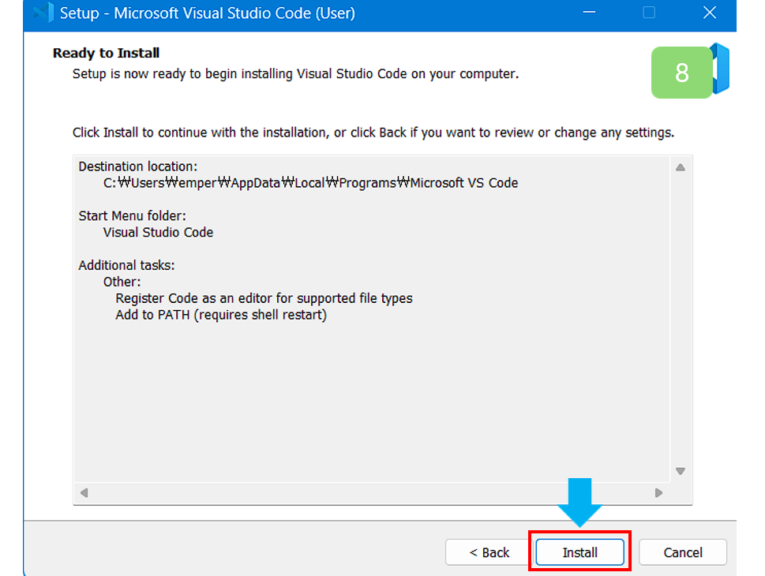Click the 'Start Menu folder:' label

tap(132, 215)
